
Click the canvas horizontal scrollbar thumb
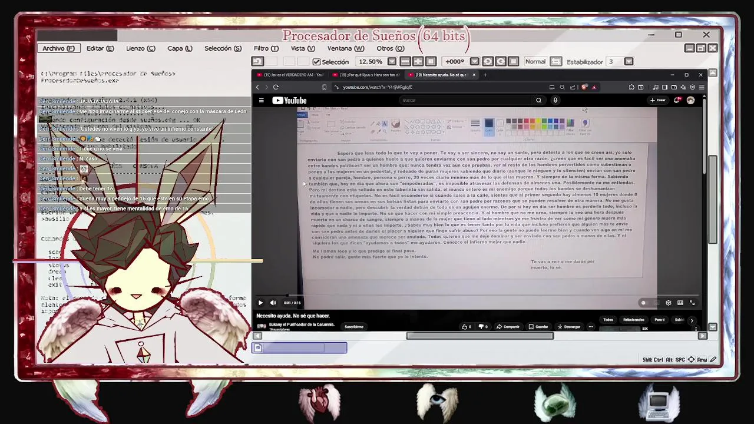[480, 336]
